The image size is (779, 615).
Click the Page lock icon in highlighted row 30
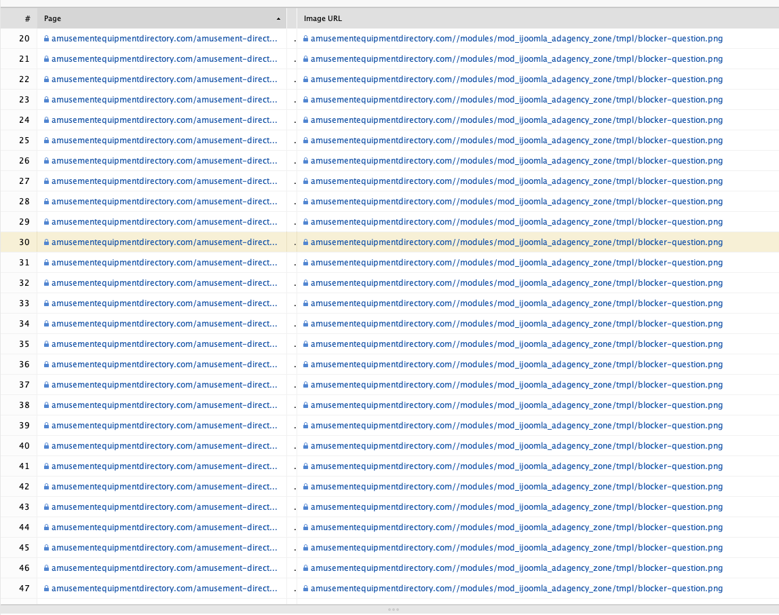(x=46, y=242)
